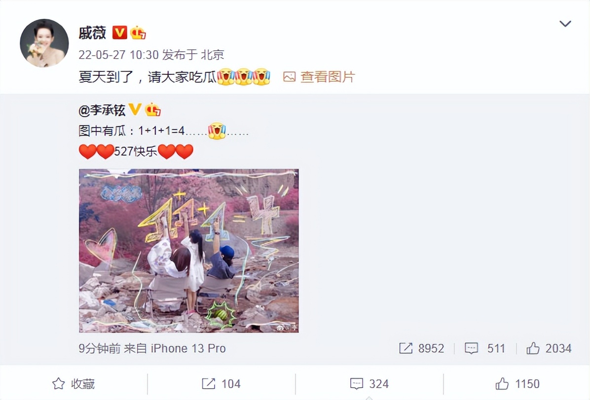This screenshot has width=590, height=400.
Task: Click the crown badge beside 李承铉
Action: tap(152, 109)
